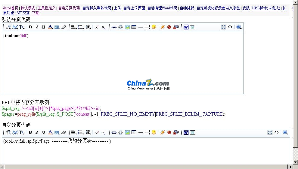Open the 工具栏定义 link
The width and height of the screenshot is (298, 169).
[47, 8]
